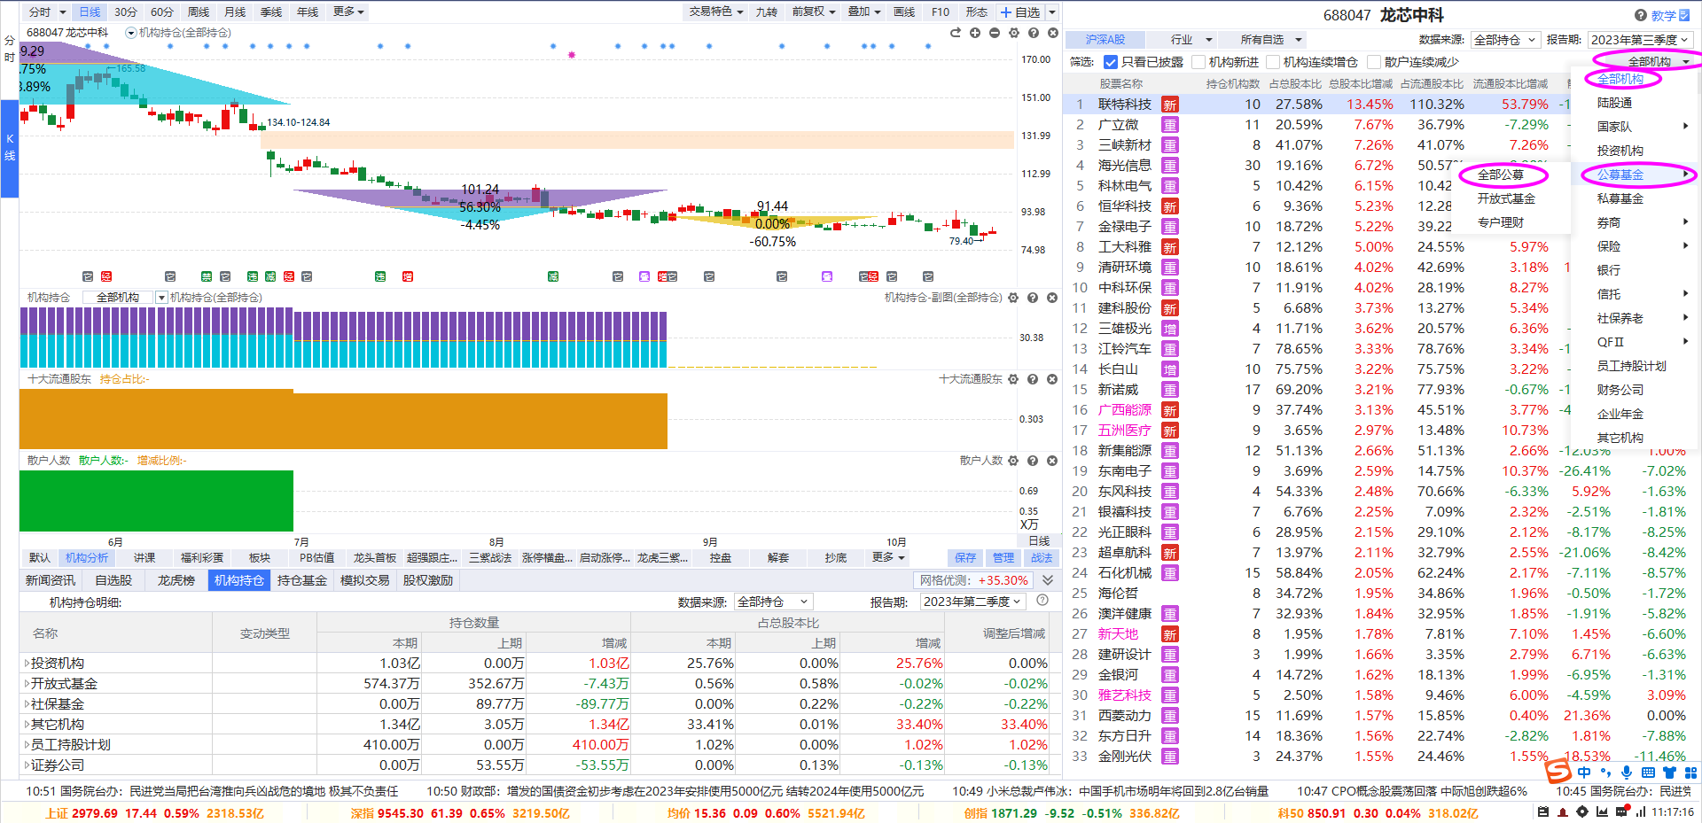Open main chart settings gear icon
The height and width of the screenshot is (823, 1702).
point(1014,33)
